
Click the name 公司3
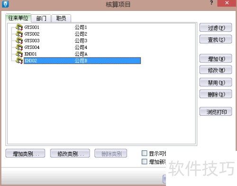pos(81,41)
